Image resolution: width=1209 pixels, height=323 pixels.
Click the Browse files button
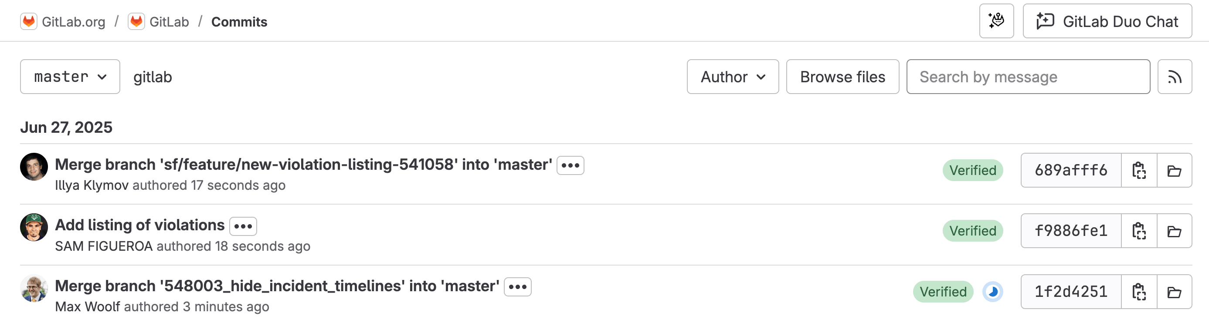[842, 77]
